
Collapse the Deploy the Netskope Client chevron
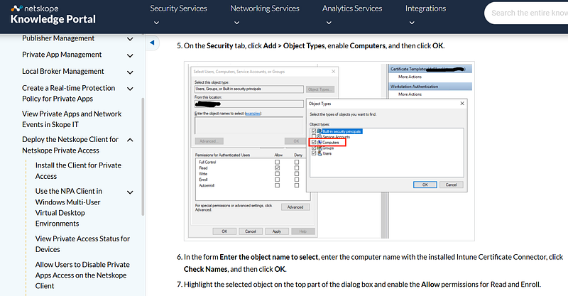pos(130,140)
